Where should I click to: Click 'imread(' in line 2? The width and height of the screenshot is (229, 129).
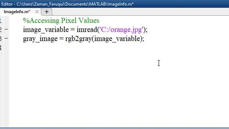pos(88,30)
